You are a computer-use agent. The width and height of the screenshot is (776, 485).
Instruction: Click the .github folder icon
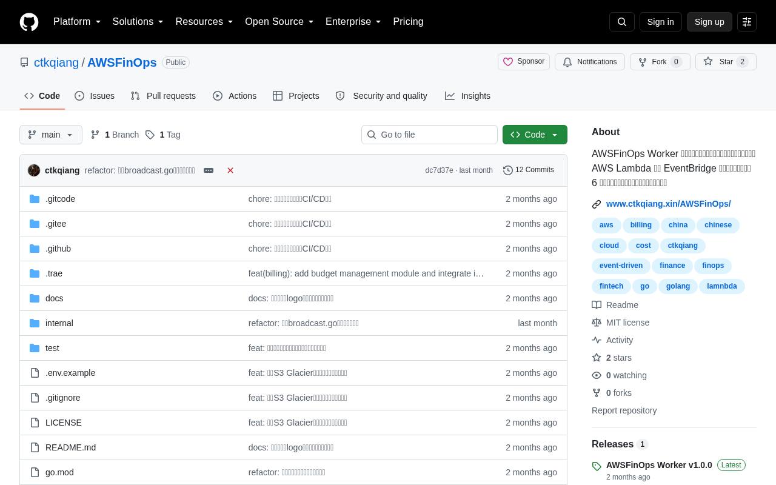[35, 249]
